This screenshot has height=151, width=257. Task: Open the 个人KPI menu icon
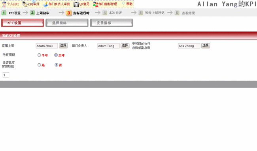point(4,4)
